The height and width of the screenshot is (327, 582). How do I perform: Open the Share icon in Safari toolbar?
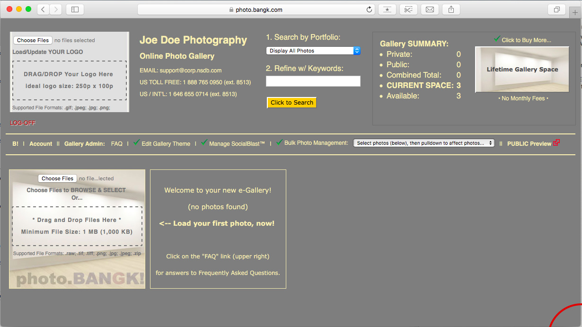pyautogui.click(x=451, y=9)
